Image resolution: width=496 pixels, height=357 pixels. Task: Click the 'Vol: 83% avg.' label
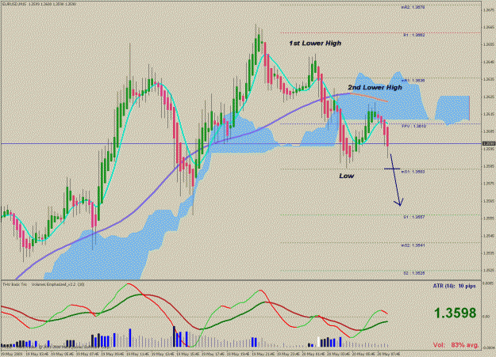tap(456, 344)
